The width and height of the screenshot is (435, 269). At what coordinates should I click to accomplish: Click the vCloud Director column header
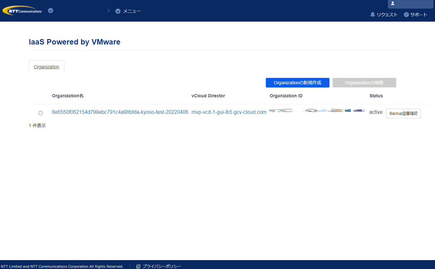pos(208,96)
